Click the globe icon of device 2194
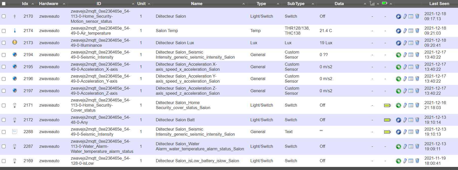458x170 pixels. (x=15, y=54)
